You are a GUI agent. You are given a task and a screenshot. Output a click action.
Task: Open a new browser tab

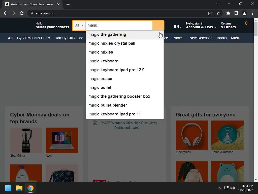68,4
